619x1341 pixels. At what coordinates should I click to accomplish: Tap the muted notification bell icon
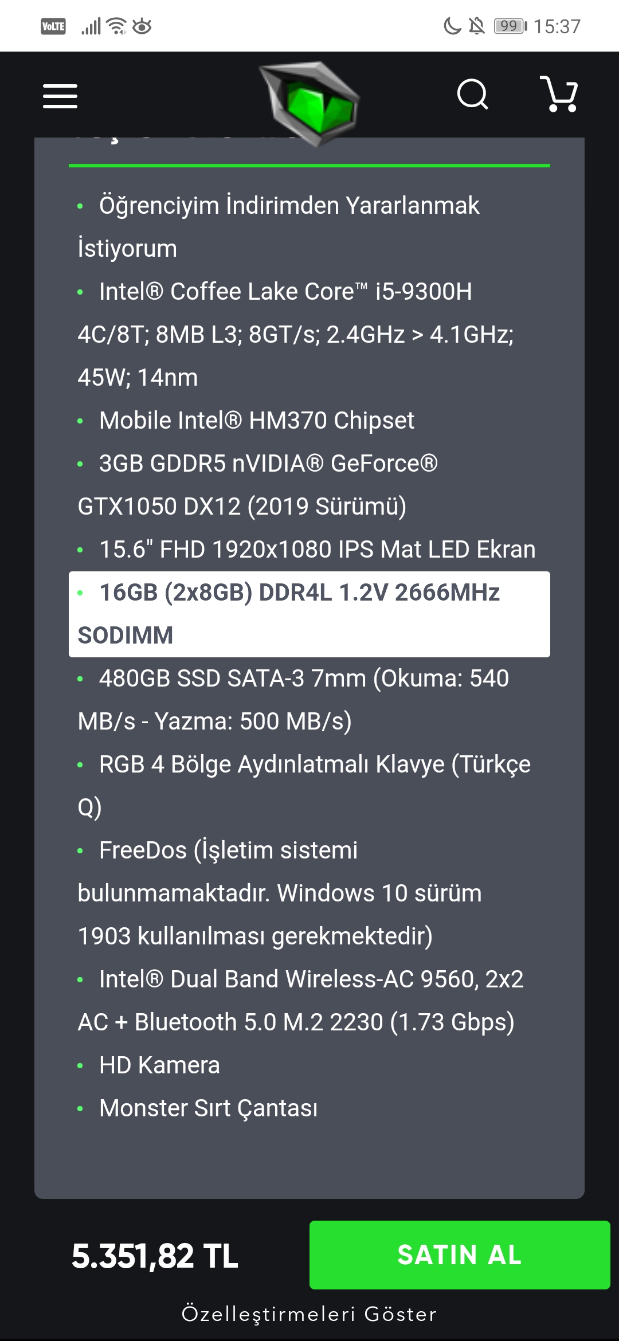pos(476,26)
